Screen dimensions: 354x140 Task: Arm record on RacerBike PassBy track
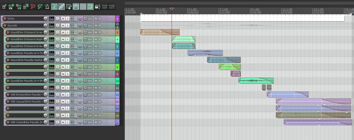coord(8,60)
